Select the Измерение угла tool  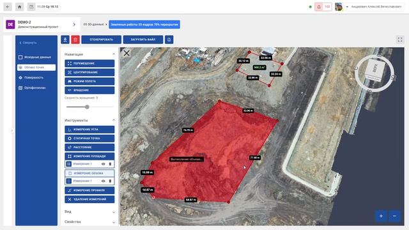tap(89, 129)
